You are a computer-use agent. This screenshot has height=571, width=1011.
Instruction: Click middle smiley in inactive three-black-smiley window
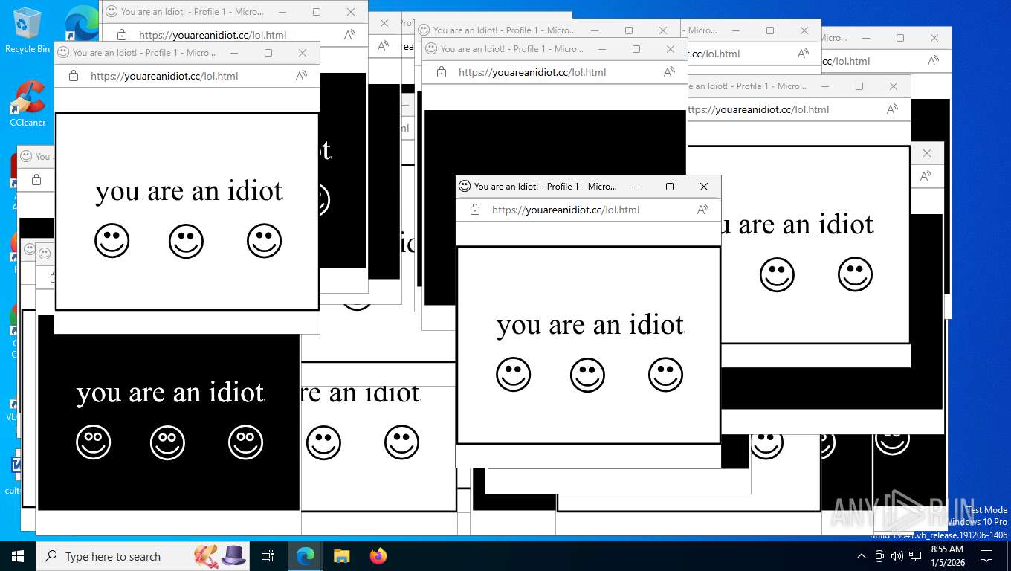click(186, 241)
